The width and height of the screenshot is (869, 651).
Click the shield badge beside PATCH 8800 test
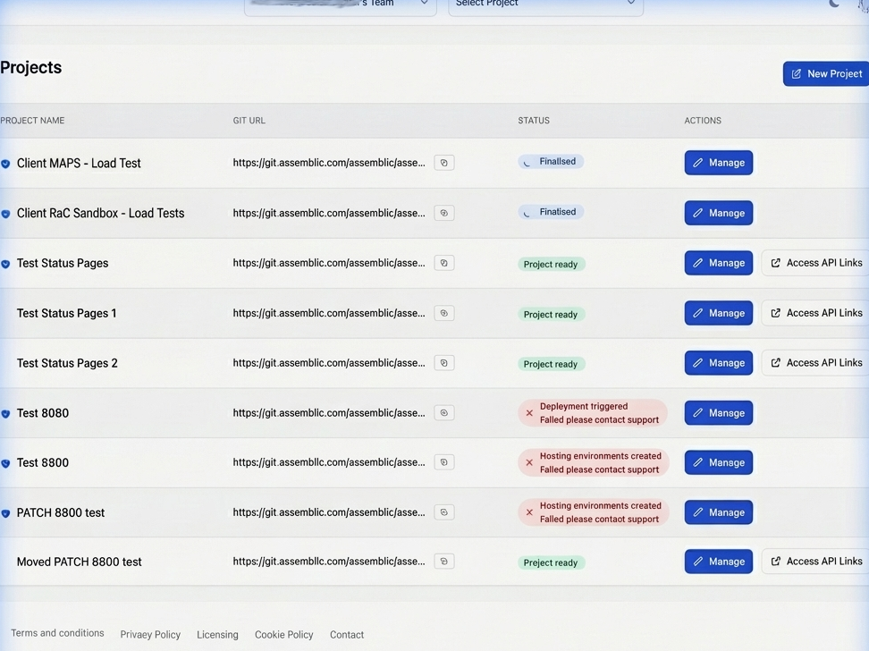(6, 511)
